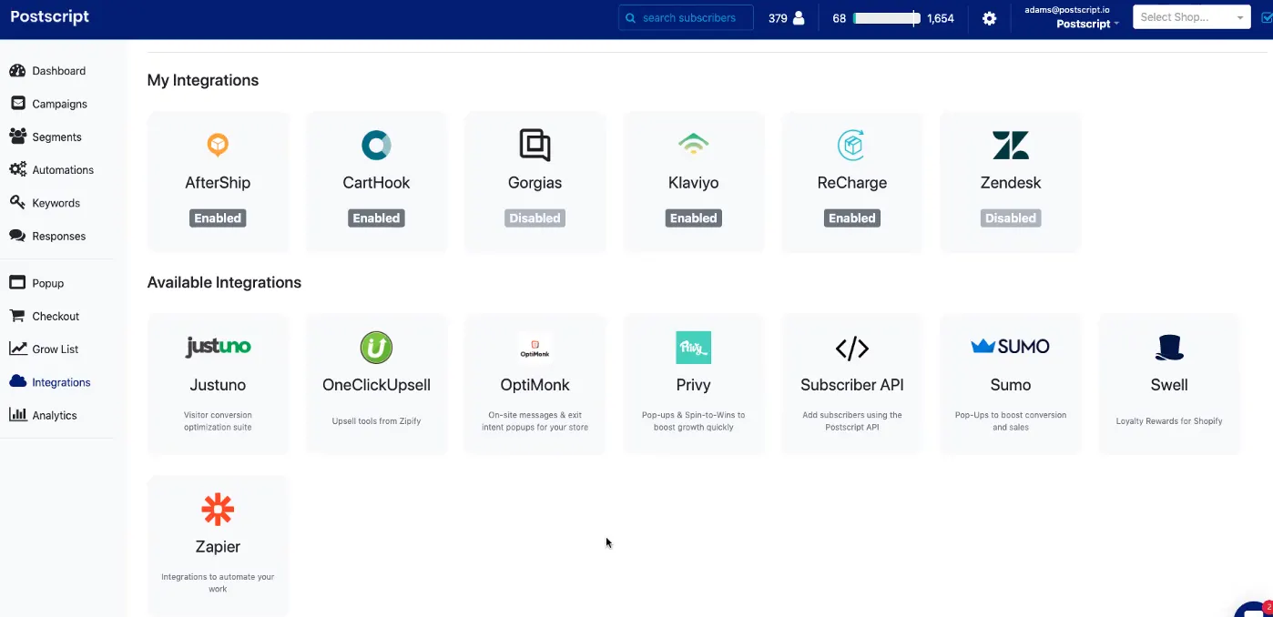Click the AfterShip orange logo icon
Viewport: 1273px width, 617px height.
click(218, 145)
